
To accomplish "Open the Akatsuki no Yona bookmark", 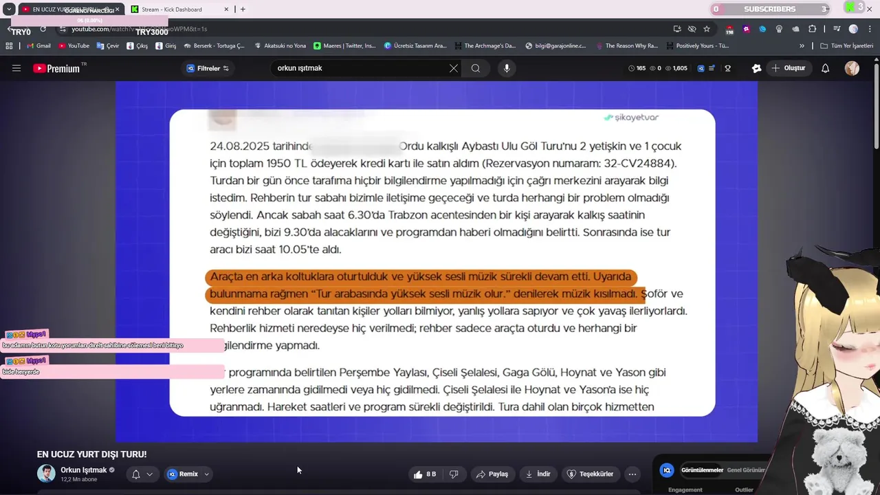I will (x=280, y=46).
